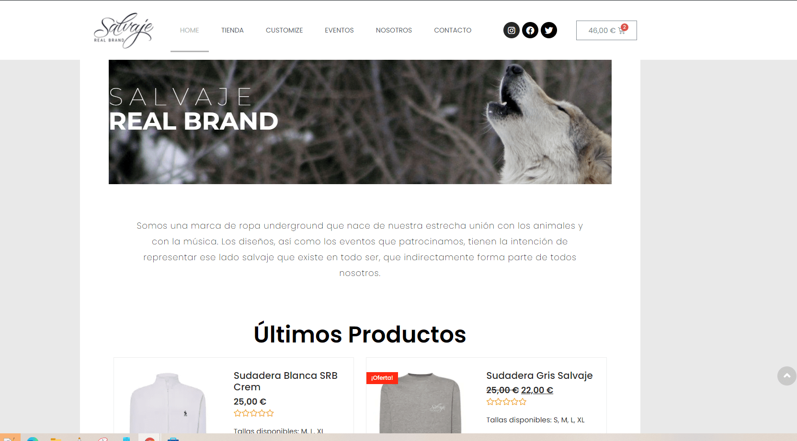The width and height of the screenshot is (797, 441).
Task: Click the grey sweatshirt product image
Action: [421, 403]
